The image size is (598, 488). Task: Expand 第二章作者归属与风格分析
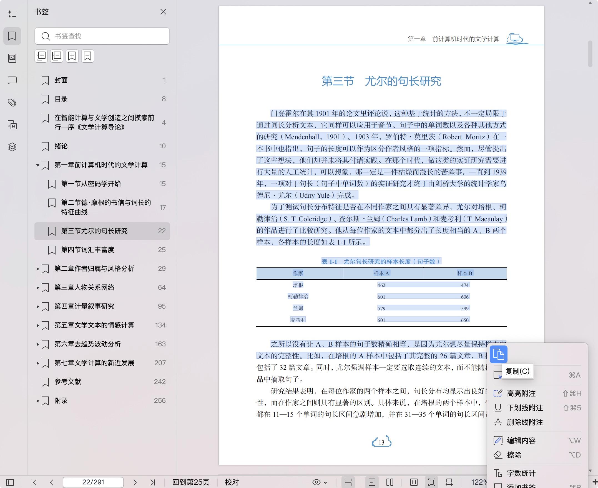pos(37,269)
